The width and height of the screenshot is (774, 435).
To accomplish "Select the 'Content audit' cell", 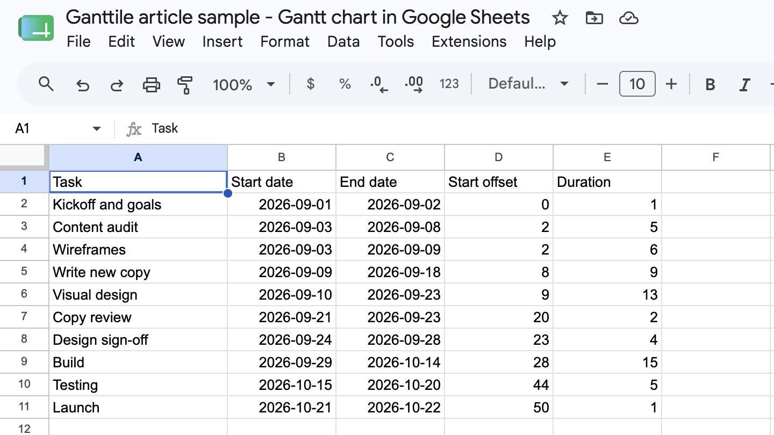I will click(138, 227).
